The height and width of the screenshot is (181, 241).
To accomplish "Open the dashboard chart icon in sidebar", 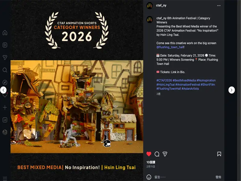I will click(x=5, y=120).
